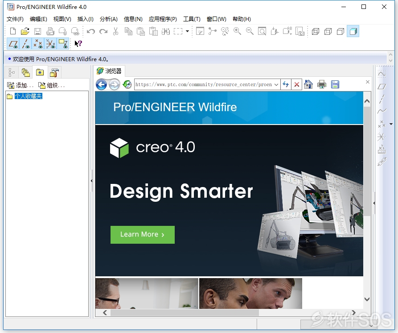
Task: Switch to the Folder Browser navigator tab
Action: (26, 72)
